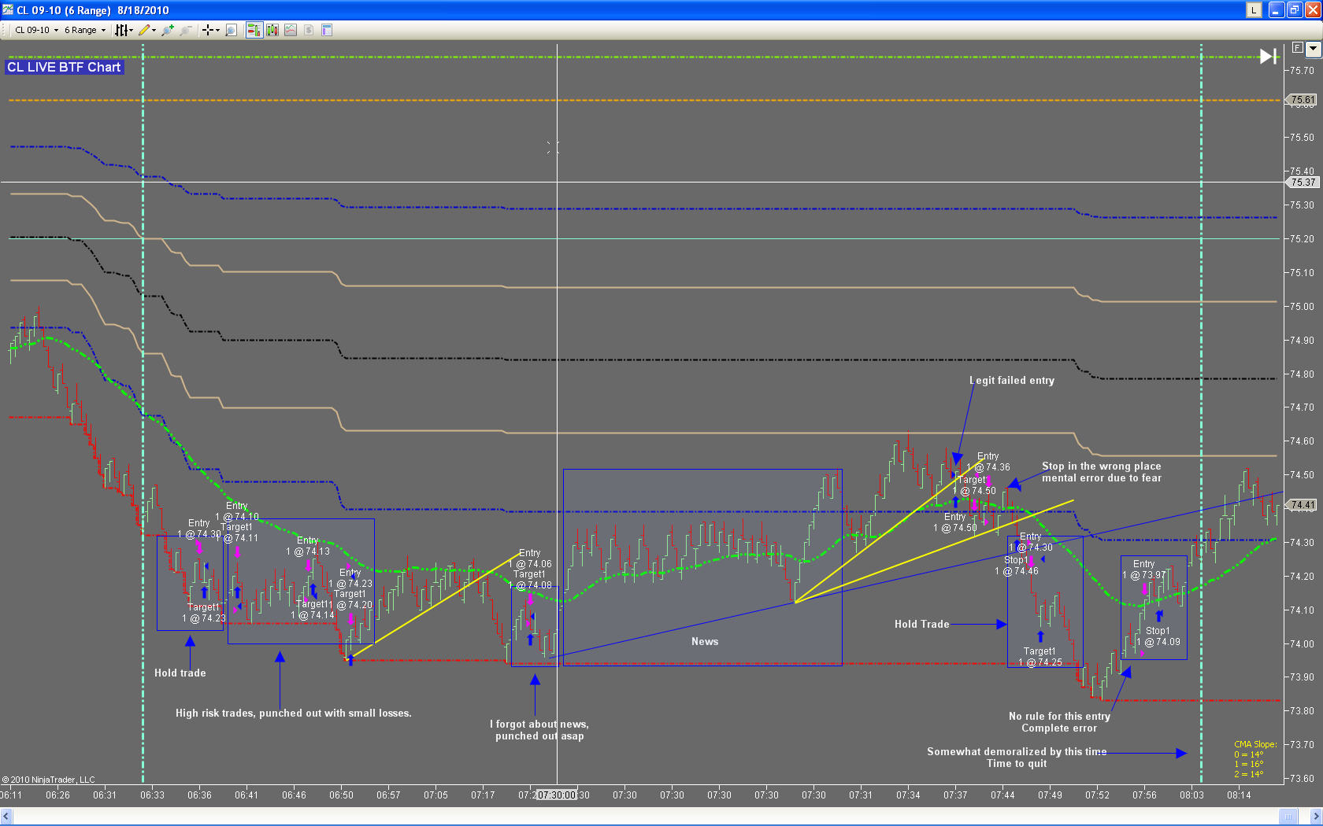The height and width of the screenshot is (826, 1323).
Task: Open the cursor type dropdown arrow
Action: click(217, 30)
